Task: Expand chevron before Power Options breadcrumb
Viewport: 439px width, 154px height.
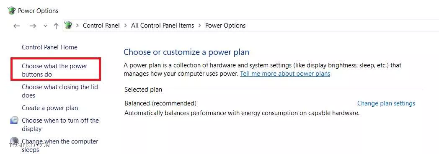Action: pos(200,26)
